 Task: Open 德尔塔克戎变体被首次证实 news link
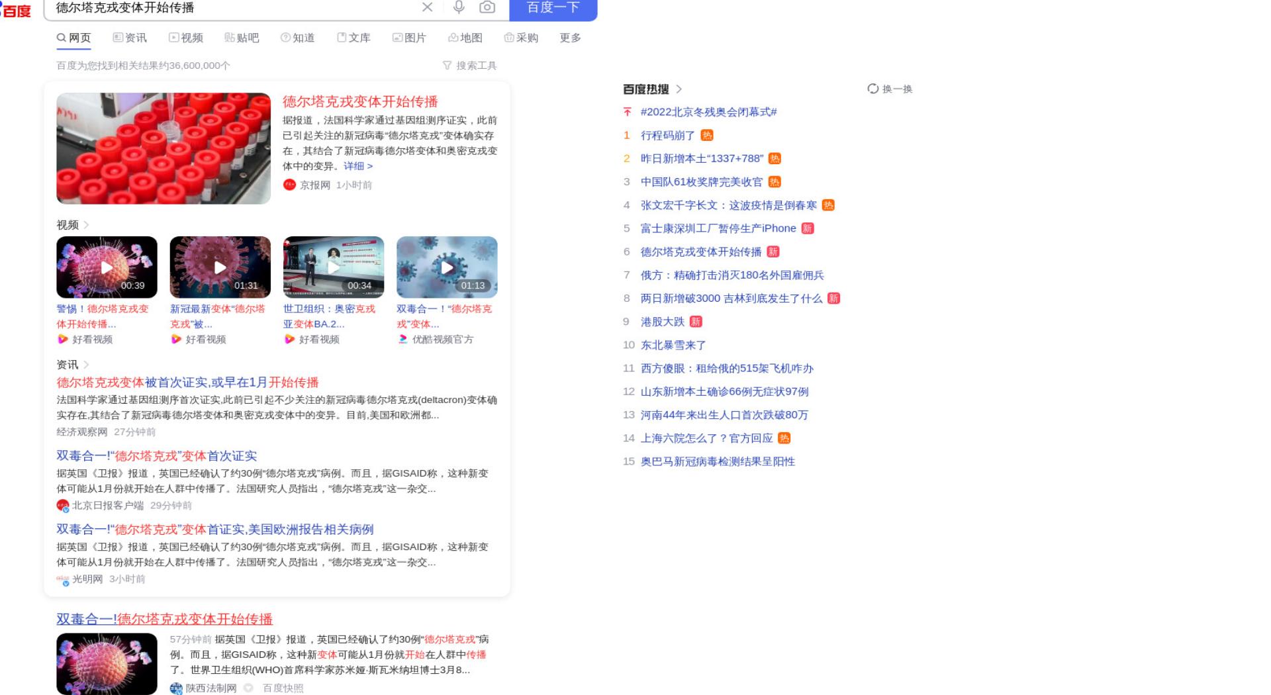[187, 383]
